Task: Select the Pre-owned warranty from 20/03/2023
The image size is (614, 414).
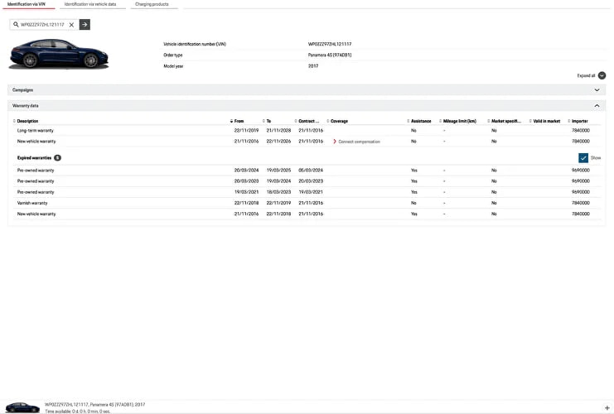Action: point(307,181)
